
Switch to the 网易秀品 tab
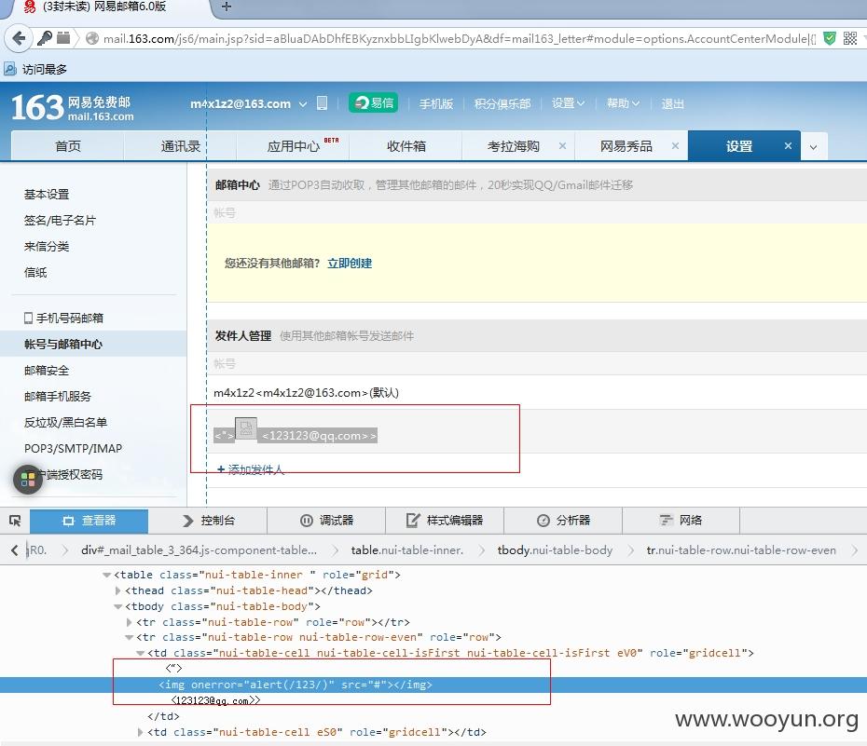(x=626, y=146)
